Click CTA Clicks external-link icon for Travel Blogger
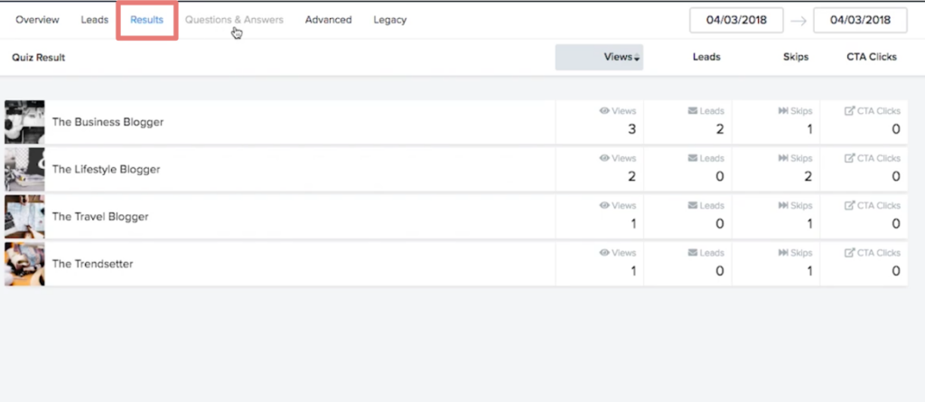 (x=849, y=205)
